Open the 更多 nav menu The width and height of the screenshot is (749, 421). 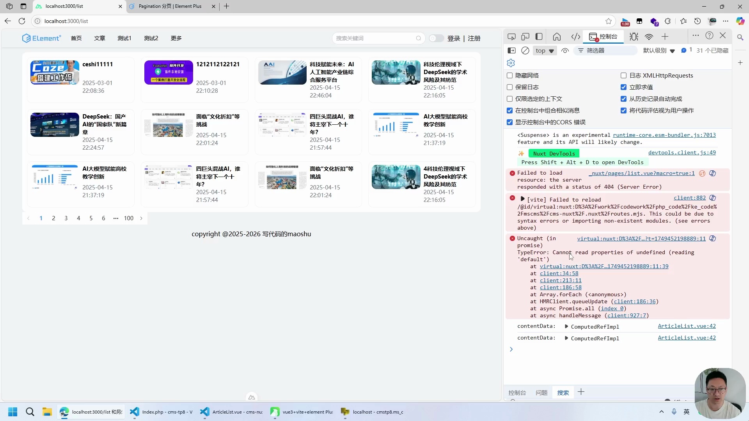click(x=176, y=38)
